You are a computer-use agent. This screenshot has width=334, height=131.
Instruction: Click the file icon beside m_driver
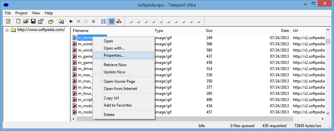pos(75,69)
